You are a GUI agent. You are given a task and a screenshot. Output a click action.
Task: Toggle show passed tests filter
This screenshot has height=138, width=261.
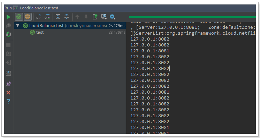coord(19,17)
